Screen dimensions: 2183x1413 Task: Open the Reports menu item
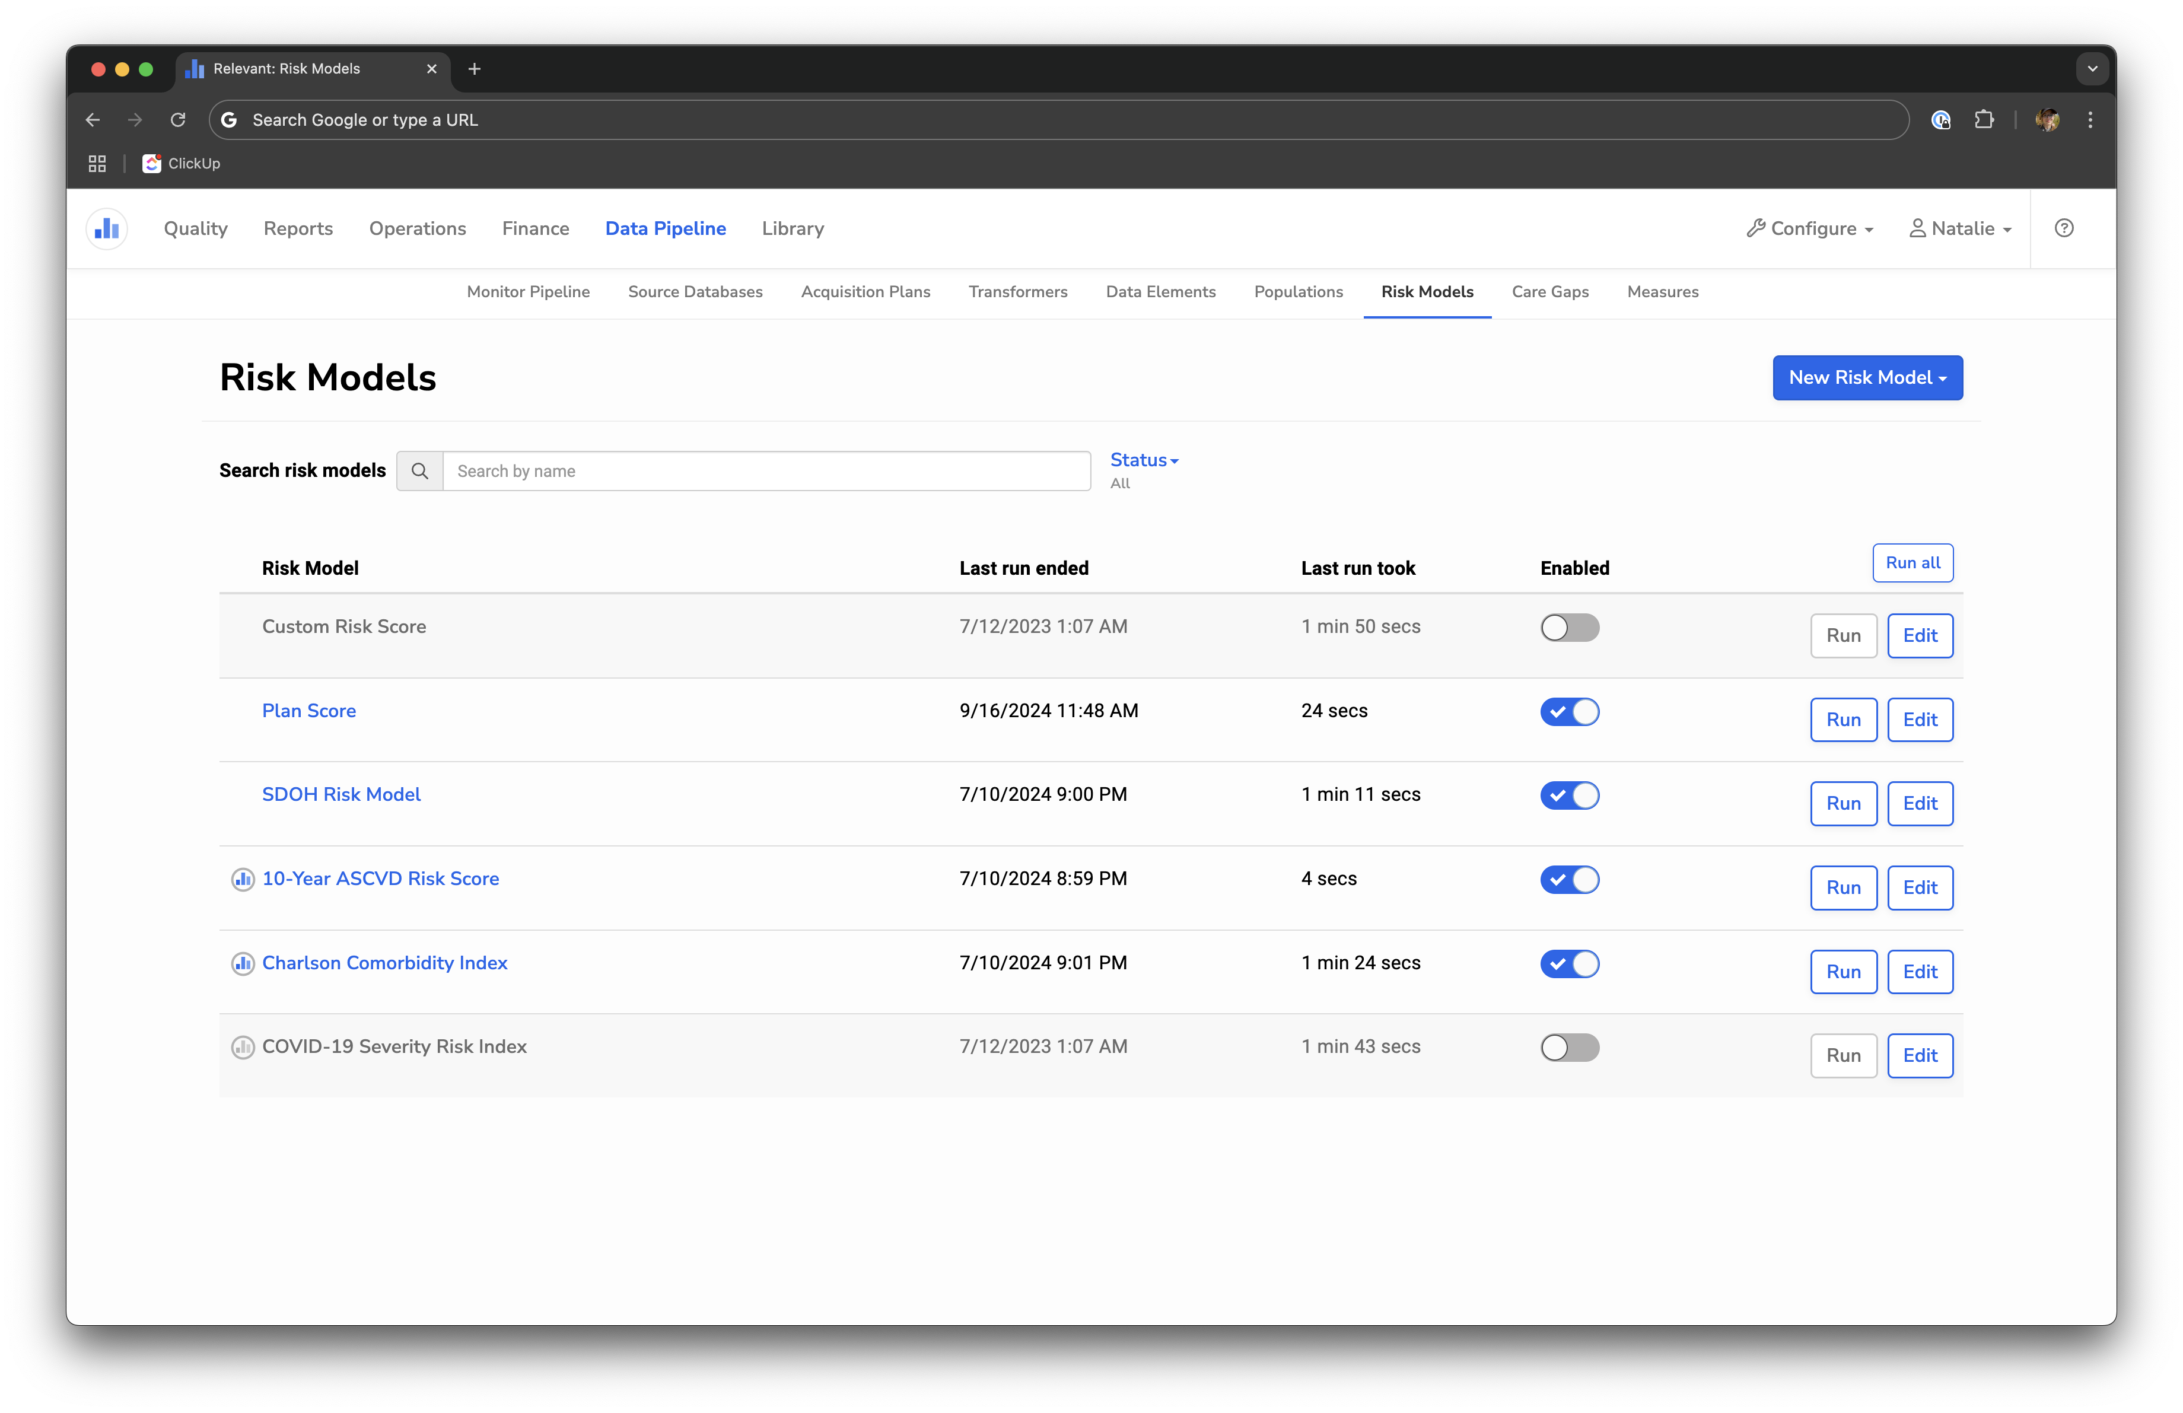[298, 228]
